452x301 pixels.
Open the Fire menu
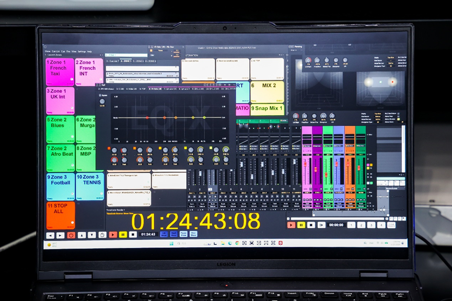click(x=68, y=52)
